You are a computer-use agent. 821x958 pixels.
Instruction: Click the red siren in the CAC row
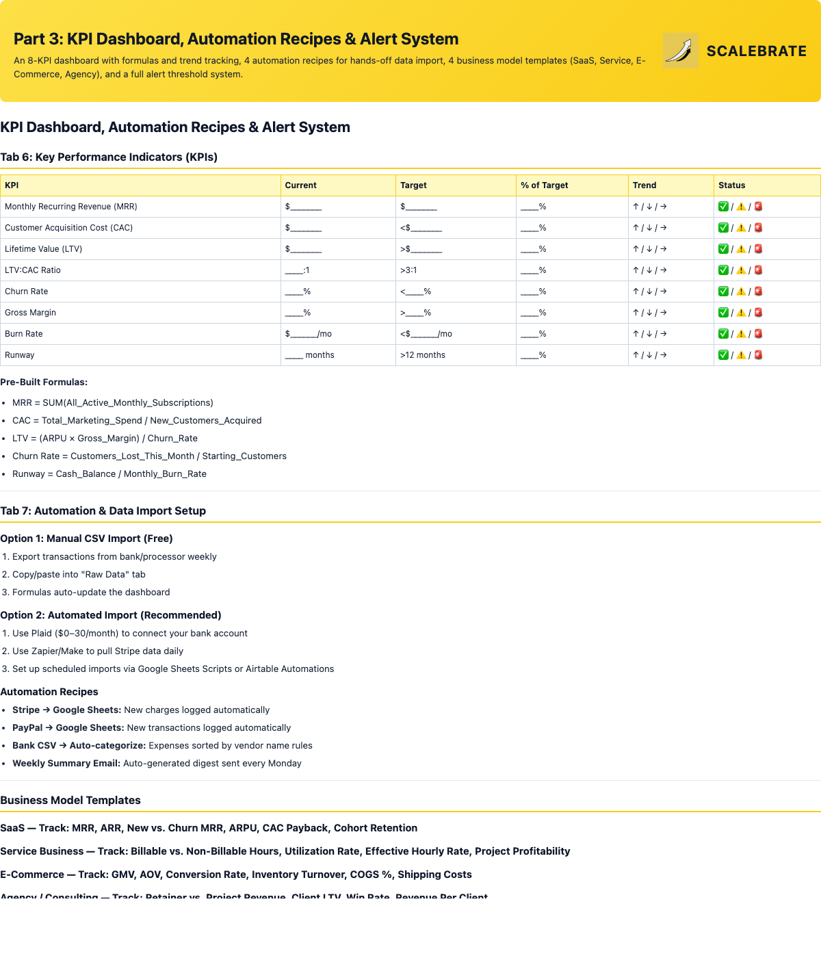click(x=758, y=228)
